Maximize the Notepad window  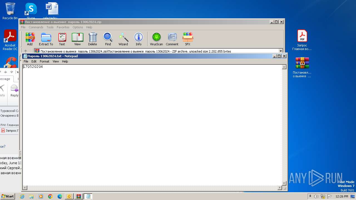(x=279, y=56)
